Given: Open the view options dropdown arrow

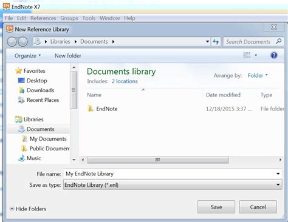Looking at the screenshot, I should [256, 55].
